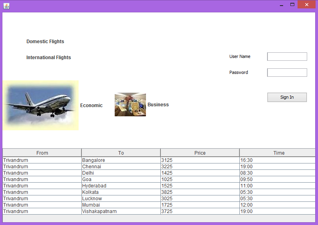Click the Time column header

pyautogui.click(x=277, y=153)
